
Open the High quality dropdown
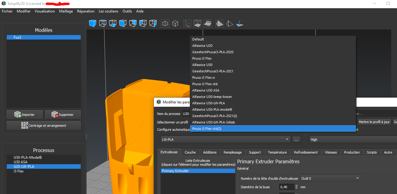click(353, 140)
